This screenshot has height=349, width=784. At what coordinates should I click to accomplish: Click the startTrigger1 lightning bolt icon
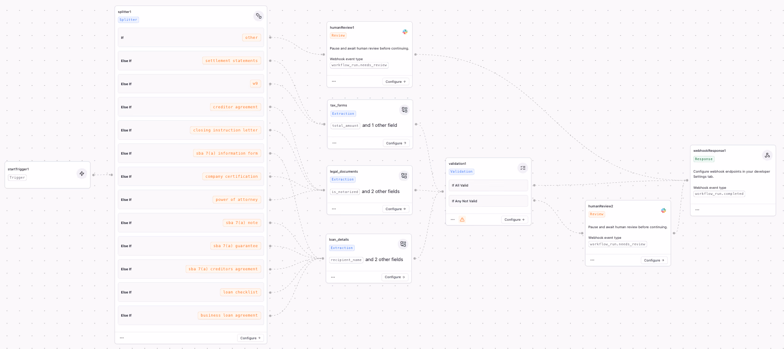pyautogui.click(x=82, y=174)
